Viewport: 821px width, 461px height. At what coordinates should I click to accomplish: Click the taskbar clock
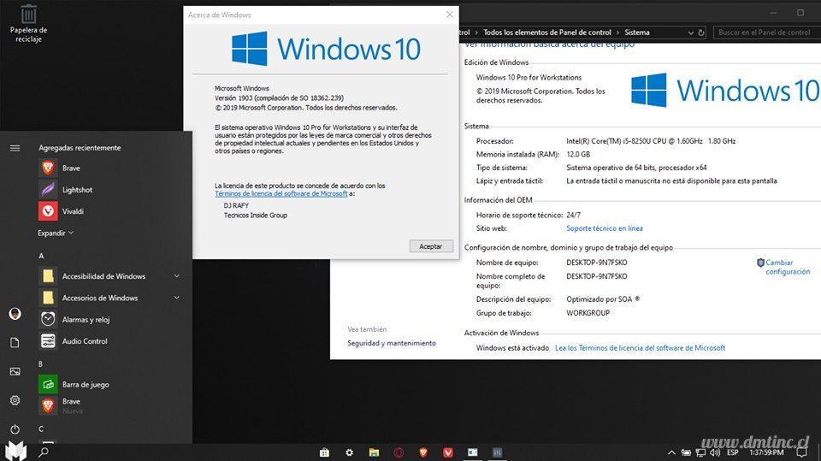(766, 452)
